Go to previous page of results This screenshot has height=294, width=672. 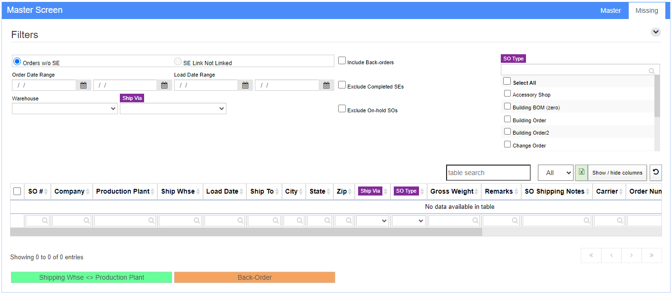click(611, 255)
